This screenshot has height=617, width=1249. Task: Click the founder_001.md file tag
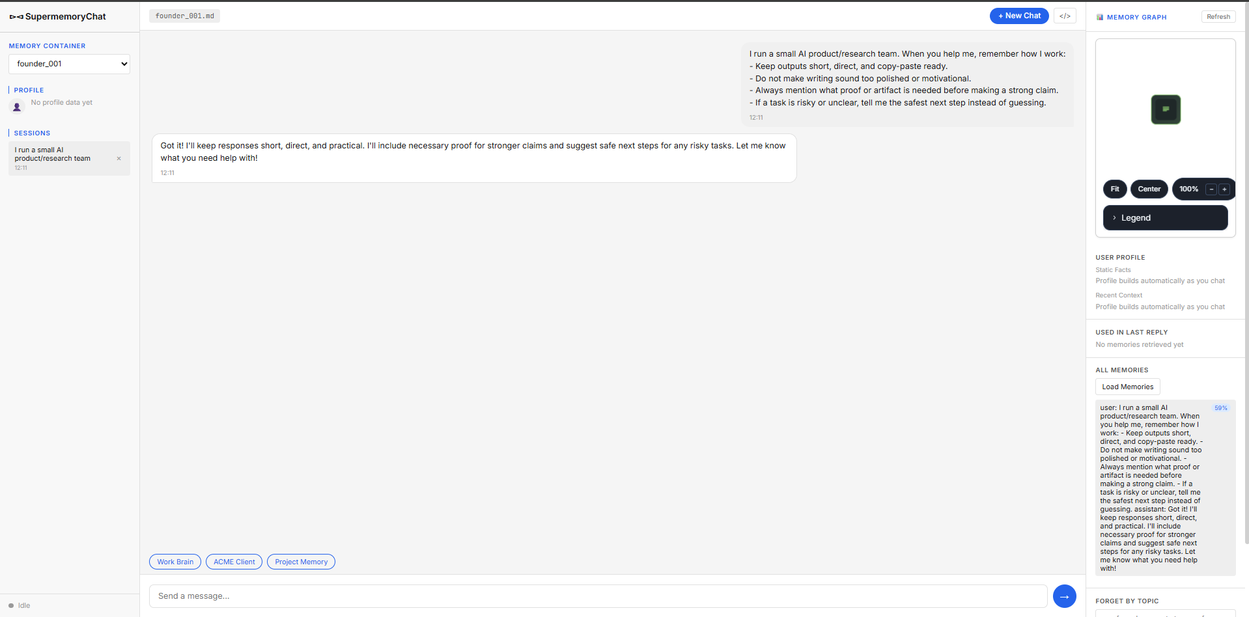184,16
